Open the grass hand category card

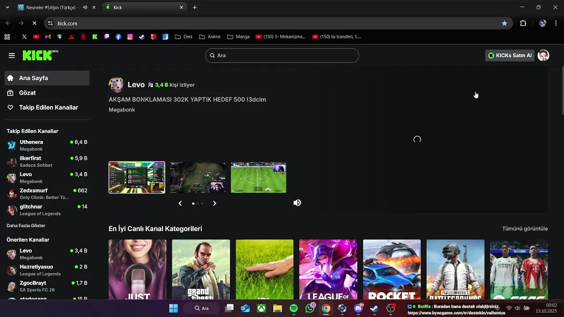click(x=264, y=269)
